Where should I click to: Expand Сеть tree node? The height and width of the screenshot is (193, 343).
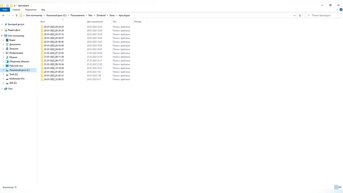[x=2, y=89]
